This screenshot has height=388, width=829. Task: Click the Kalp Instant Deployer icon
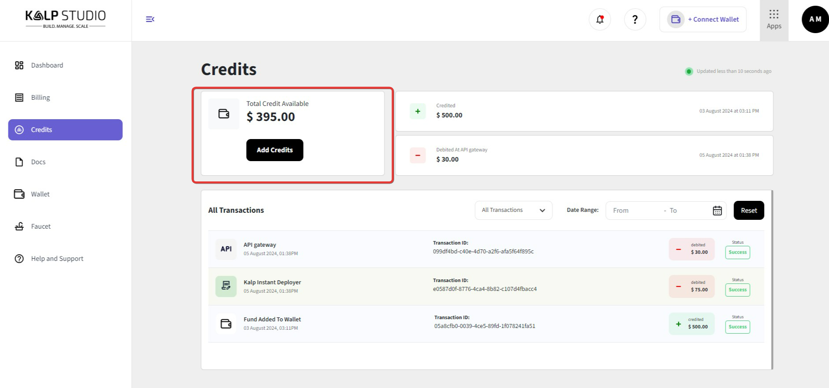tap(226, 286)
